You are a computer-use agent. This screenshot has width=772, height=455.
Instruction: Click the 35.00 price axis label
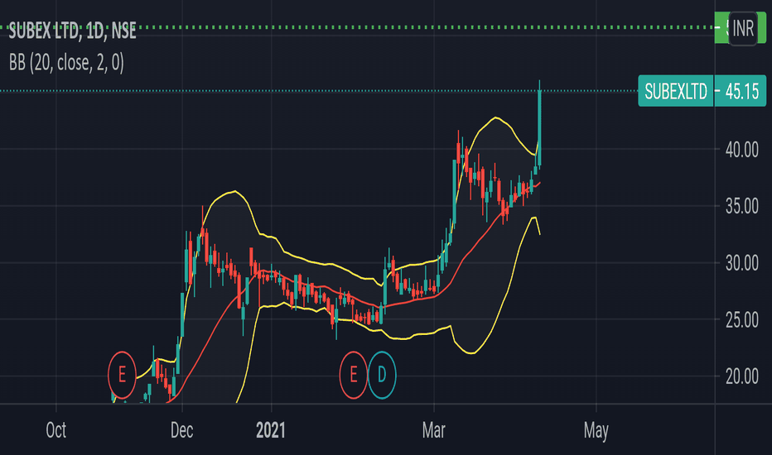[x=741, y=206]
